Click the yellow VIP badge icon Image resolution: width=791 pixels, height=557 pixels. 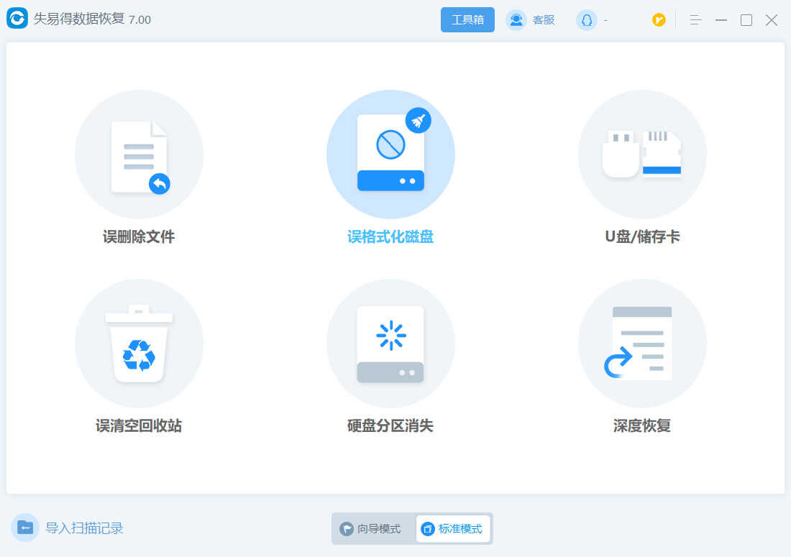[659, 20]
